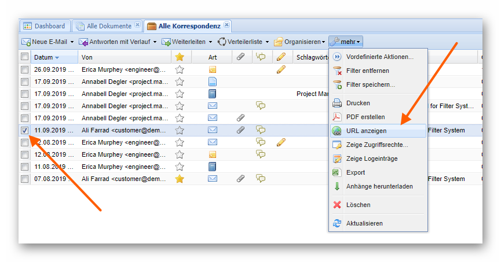Click Antworten mit Verlauf button

(115, 42)
